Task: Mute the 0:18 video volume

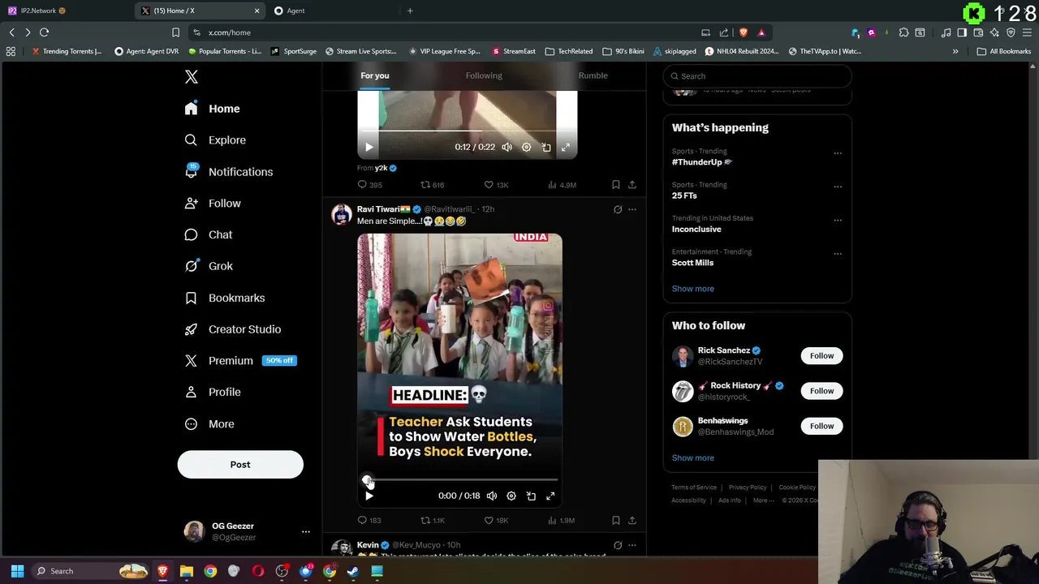Action: (x=491, y=496)
